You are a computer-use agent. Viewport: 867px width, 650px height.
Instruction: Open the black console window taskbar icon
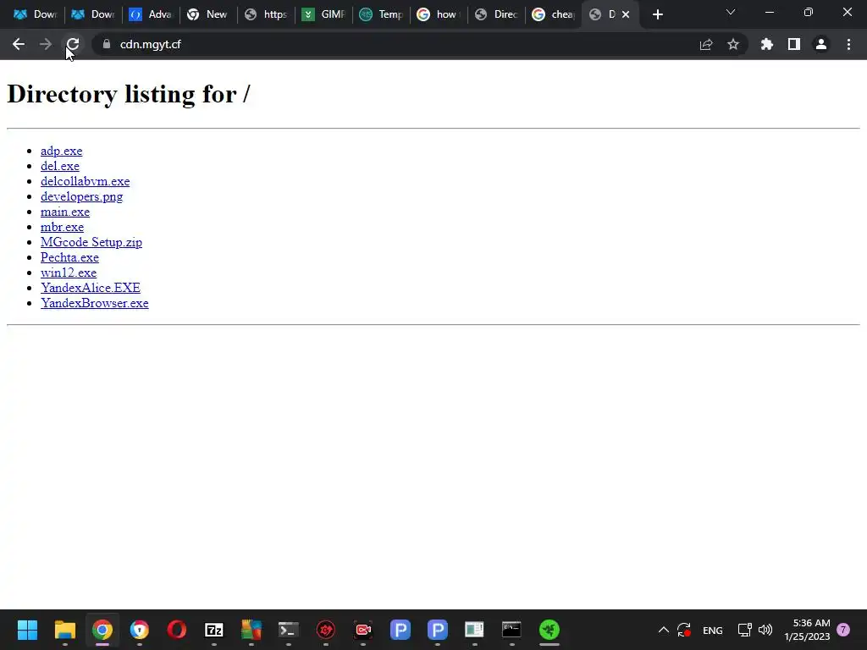[x=511, y=630]
